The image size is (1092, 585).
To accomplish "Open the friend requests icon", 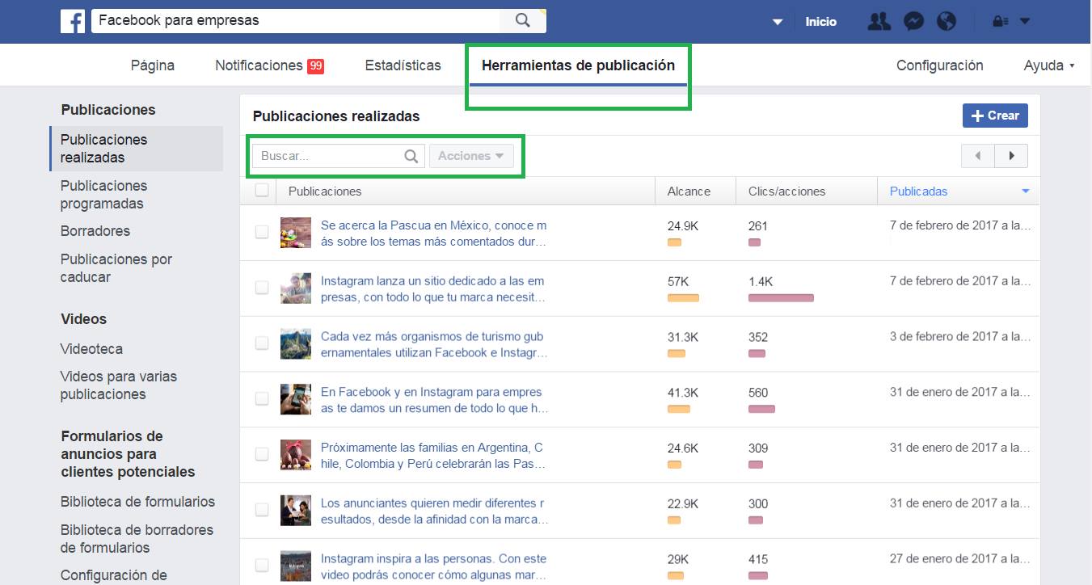I will coord(879,22).
